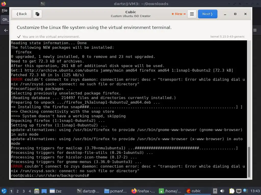
Task: Click the last red ERROR text in terminal
Action: coord(17,166)
